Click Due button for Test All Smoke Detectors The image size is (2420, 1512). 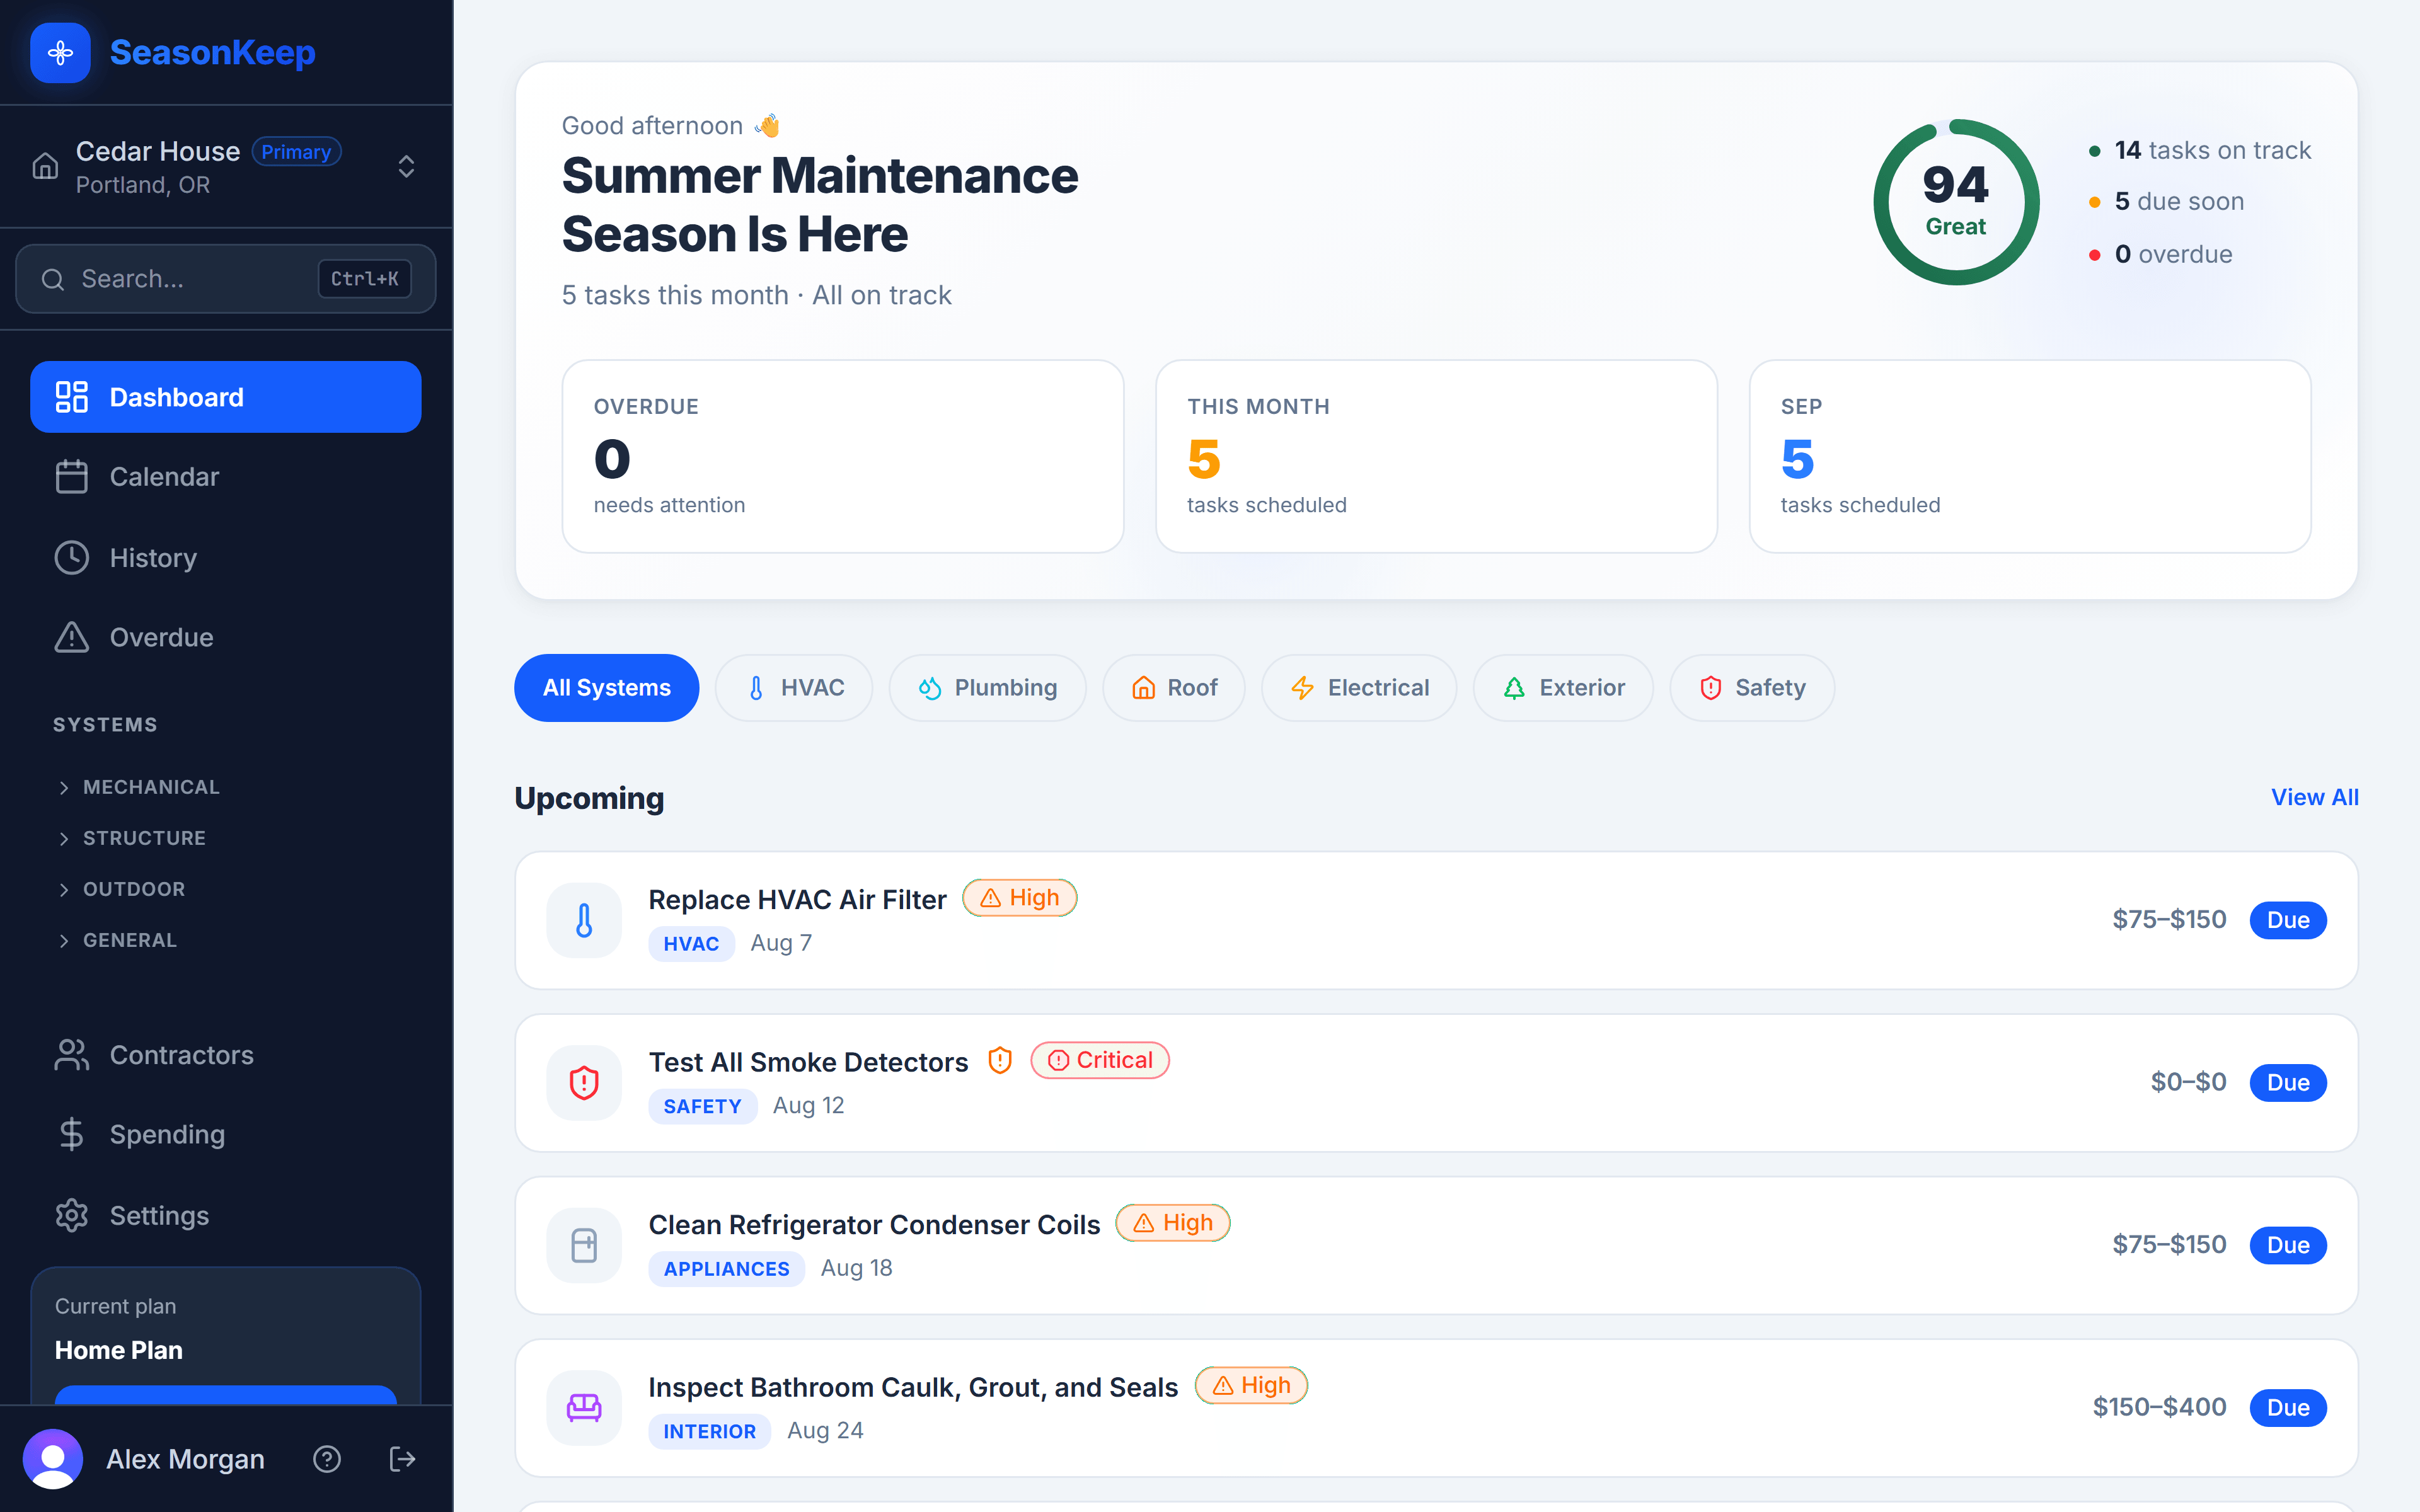coord(2288,1083)
